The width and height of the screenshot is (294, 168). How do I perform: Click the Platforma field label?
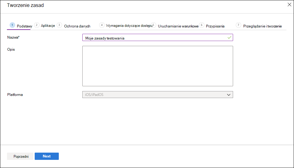(x=15, y=95)
